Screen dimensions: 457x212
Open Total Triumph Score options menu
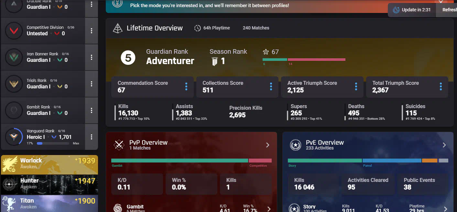tap(441, 86)
